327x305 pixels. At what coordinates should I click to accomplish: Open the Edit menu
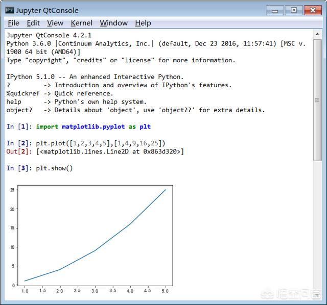point(33,23)
